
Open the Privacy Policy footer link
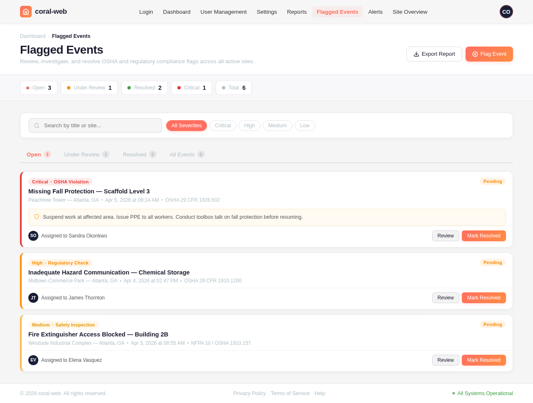249,393
